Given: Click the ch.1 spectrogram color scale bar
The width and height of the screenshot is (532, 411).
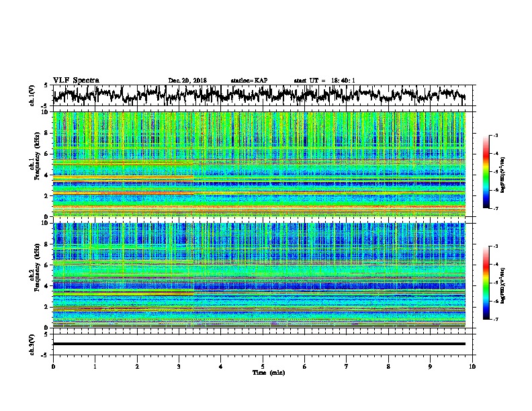Looking at the screenshot, I should click(486, 172).
